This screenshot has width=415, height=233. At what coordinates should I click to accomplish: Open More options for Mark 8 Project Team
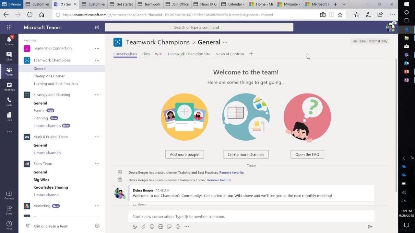point(97,137)
